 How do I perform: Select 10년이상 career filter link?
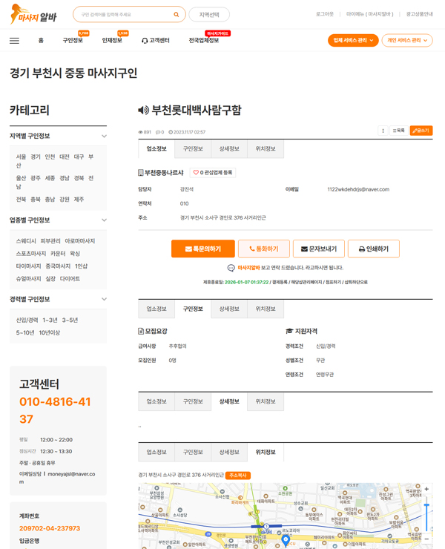(50, 333)
